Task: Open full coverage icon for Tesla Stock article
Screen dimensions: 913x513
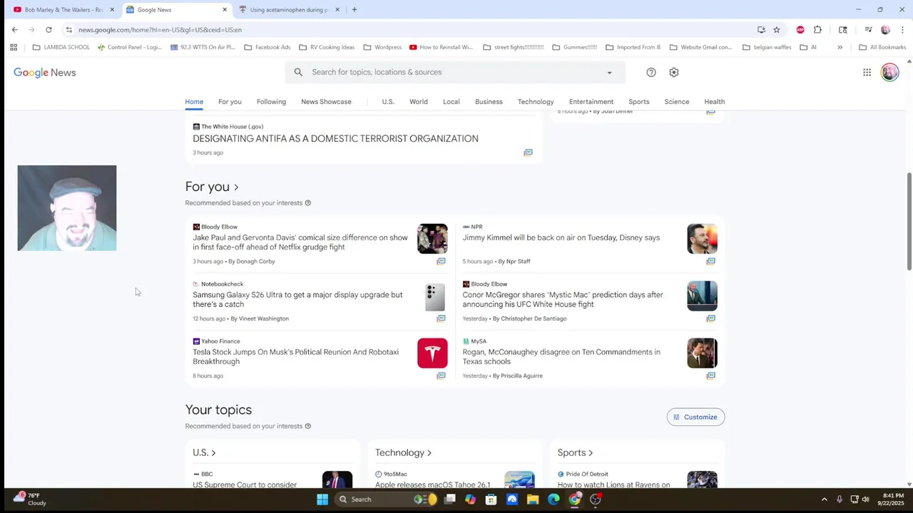Action: (441, 375)
